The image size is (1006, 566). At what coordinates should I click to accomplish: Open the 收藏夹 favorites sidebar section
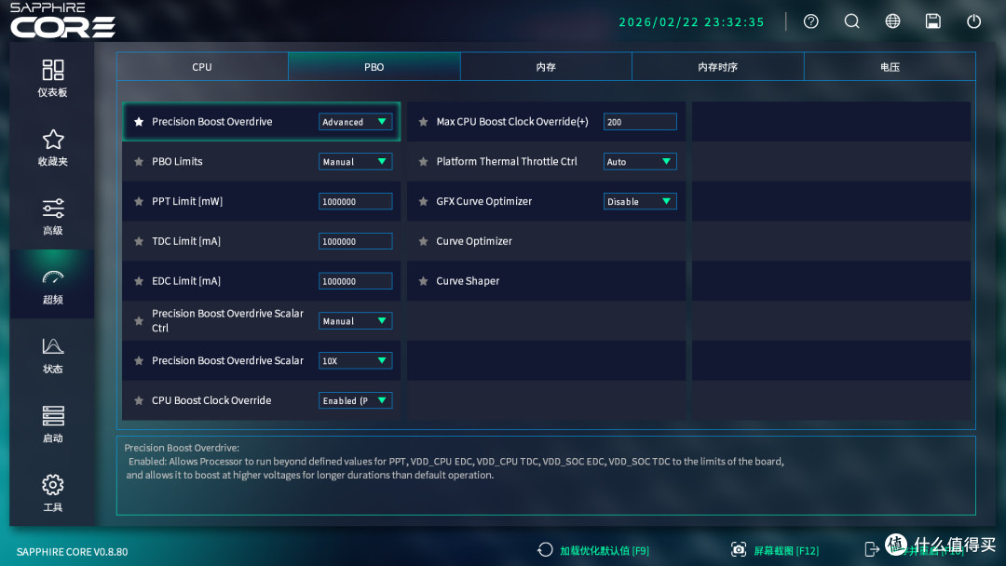tap(52, 147)
